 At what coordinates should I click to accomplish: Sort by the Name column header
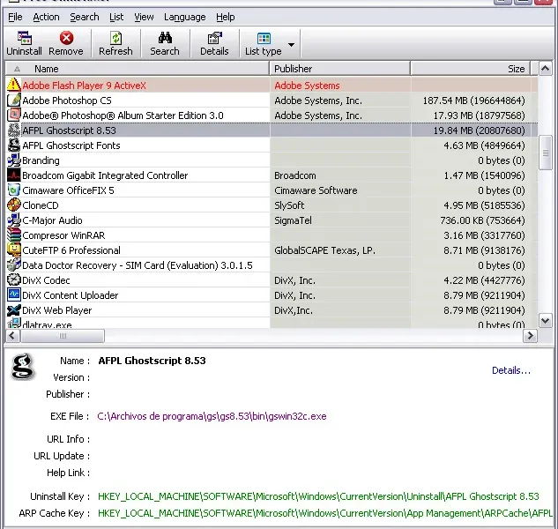[x=138, y=69]
